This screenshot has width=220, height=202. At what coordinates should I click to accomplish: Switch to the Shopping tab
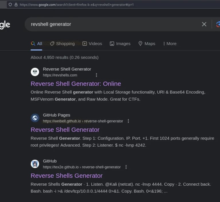click(62, 44)
